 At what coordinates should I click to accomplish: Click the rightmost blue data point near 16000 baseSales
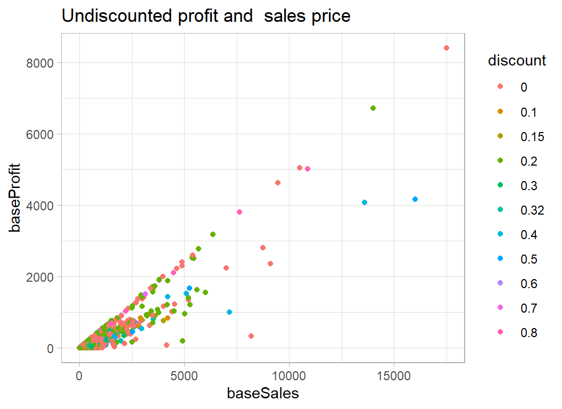pos(415,199)
